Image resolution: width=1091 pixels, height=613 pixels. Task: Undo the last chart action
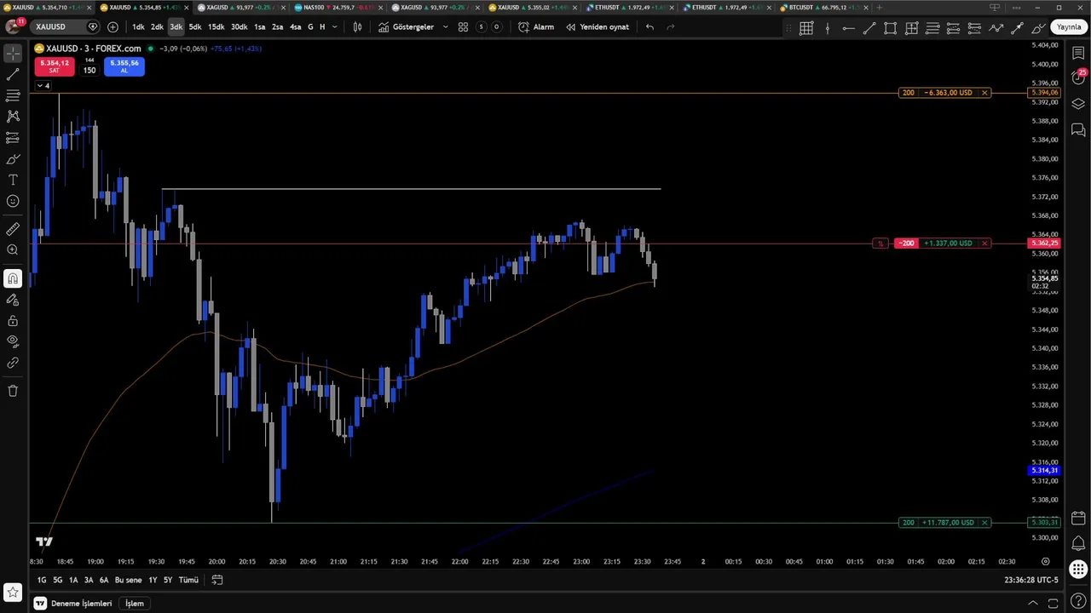click(x=649, y=27)
